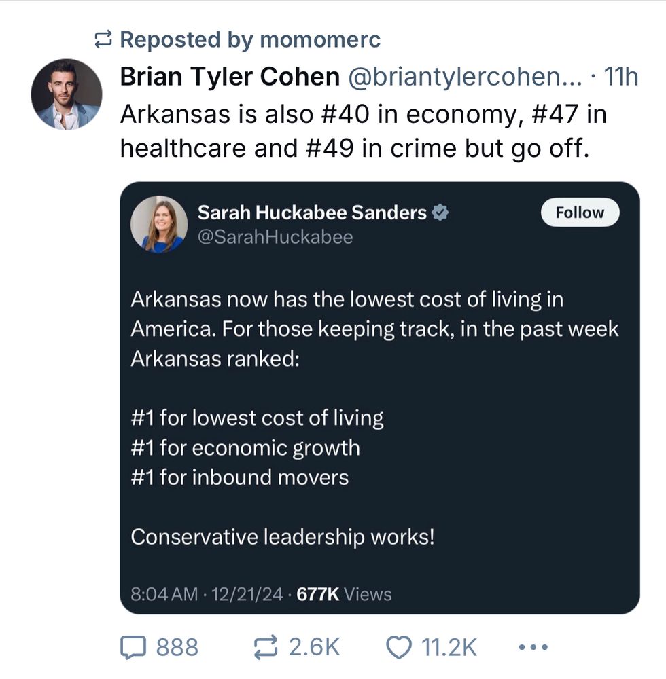The height and width of the screenshot is (679, 666).
Task: Open the @briantylercohen handle
Action: coord(465,77)
